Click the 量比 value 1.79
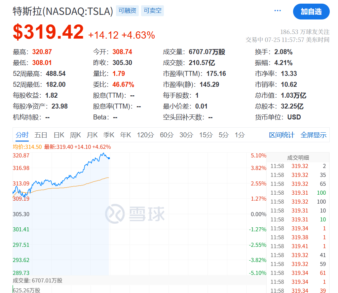This screenshot has height=293, width=338. click(x=119, y=74)
